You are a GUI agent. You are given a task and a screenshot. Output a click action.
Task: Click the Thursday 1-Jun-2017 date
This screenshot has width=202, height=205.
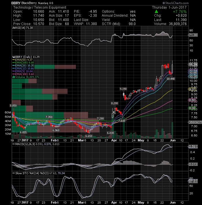pyautogui.click(x=169, y=7)
